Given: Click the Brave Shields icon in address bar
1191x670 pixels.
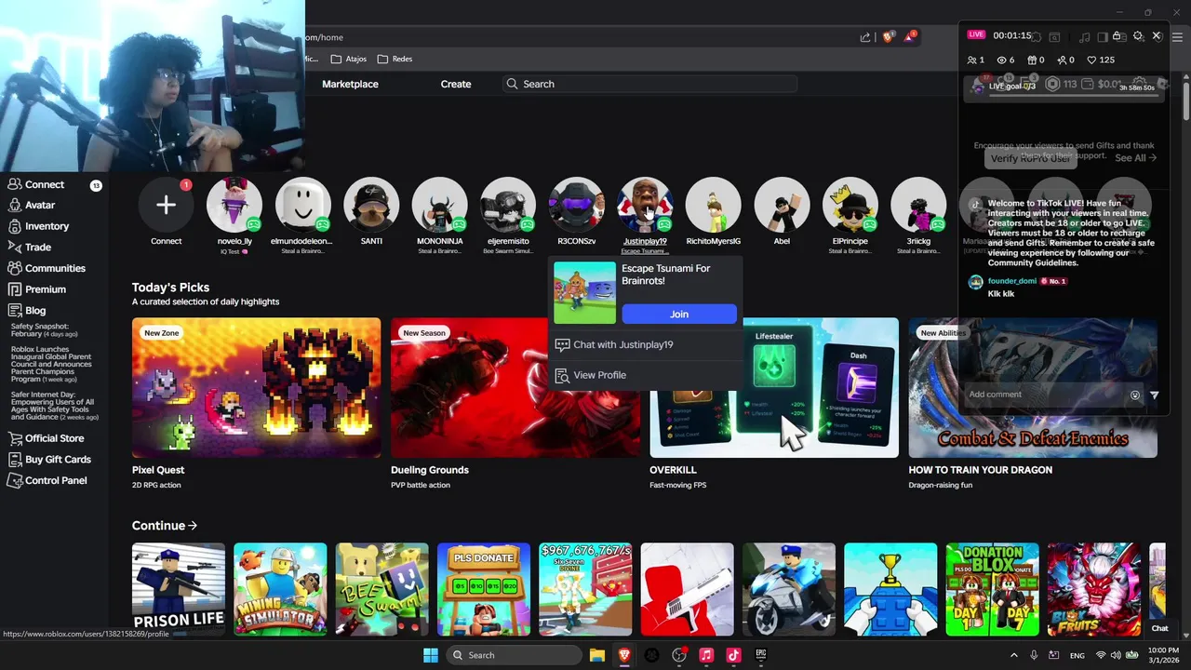Looking at the screenshot, I should (x=888, y=37).
